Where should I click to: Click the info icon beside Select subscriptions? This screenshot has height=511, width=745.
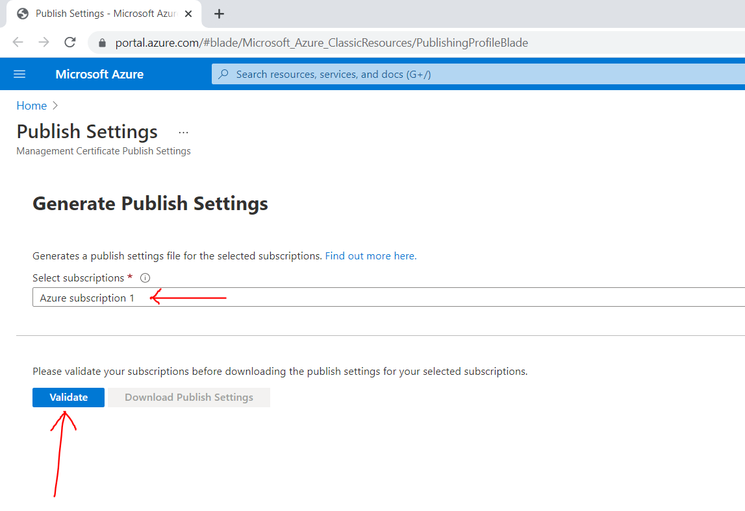click(x=145, y=278)
